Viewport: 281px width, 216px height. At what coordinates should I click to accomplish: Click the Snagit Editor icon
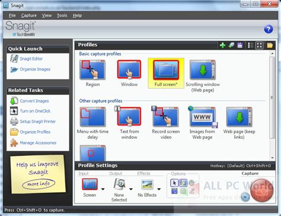(14, 59)
